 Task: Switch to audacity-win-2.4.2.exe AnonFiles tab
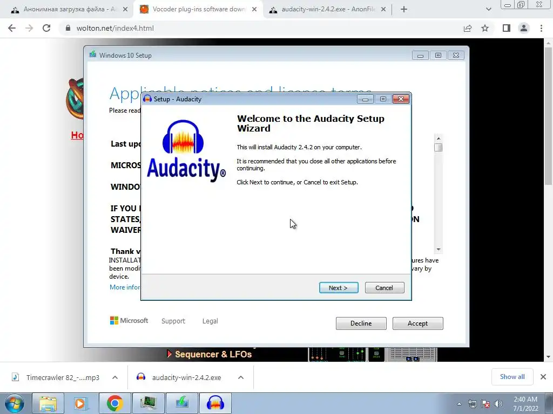328,9
